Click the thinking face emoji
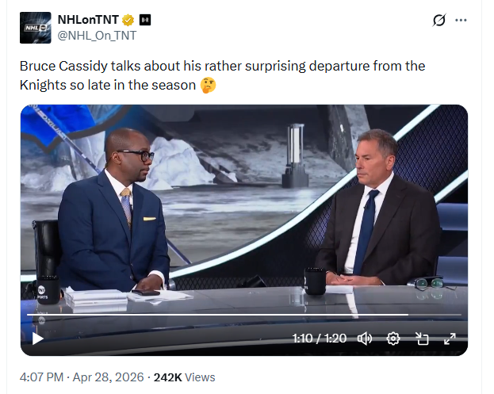Image resolution: width=494 pixels, height=394 pixels. 208,85
